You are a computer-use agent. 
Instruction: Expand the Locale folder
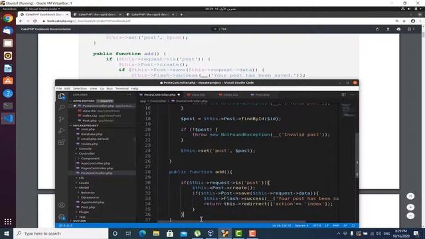tap(84, 183)
